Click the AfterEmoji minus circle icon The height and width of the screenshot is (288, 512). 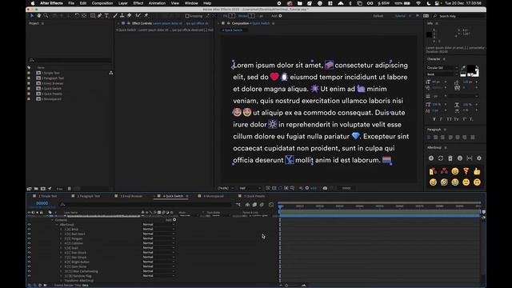tap(460, 158)
